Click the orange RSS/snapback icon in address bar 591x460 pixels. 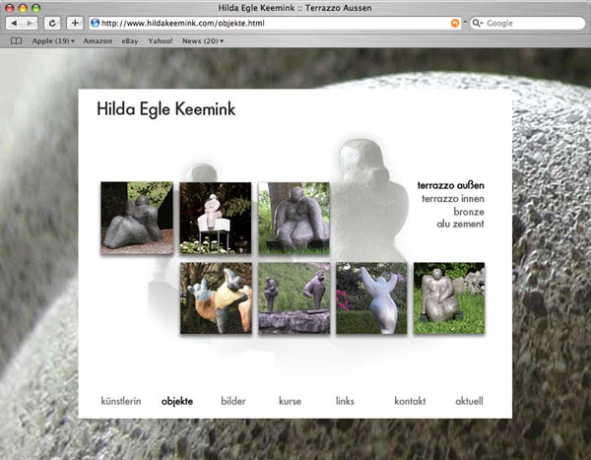[454, 23]
